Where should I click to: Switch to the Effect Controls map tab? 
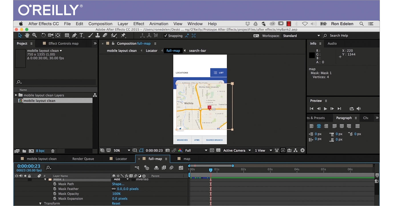click(x=64, y=43)
